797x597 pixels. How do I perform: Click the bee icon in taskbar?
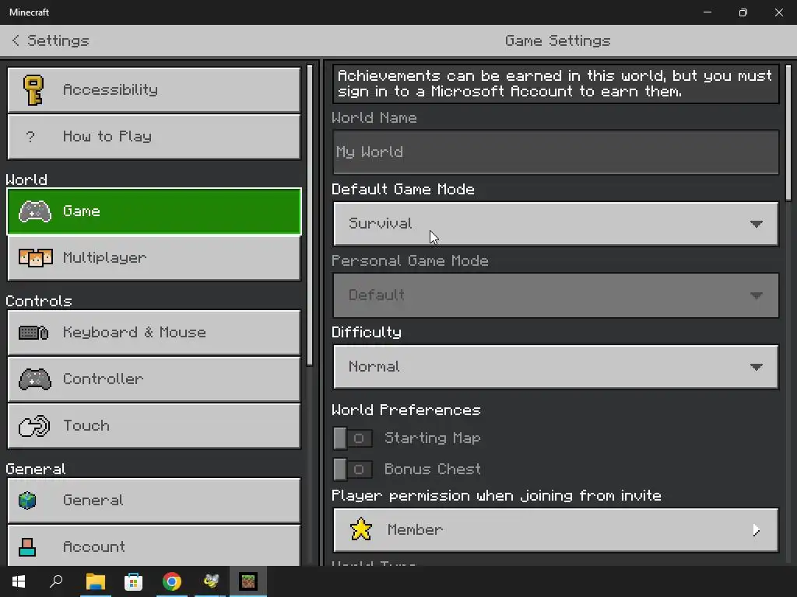(x=210, y=581)
